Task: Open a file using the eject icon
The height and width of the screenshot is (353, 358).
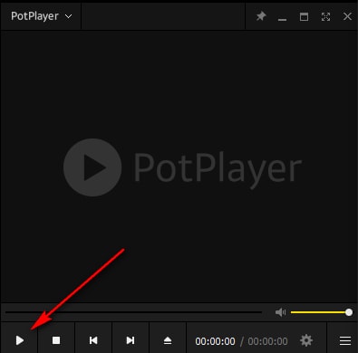Action: [x=168, y=340]
